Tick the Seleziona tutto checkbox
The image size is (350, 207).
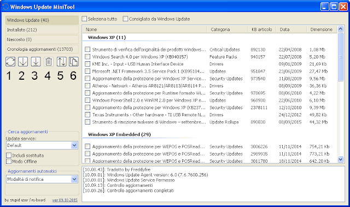click(x=84, y=19)
